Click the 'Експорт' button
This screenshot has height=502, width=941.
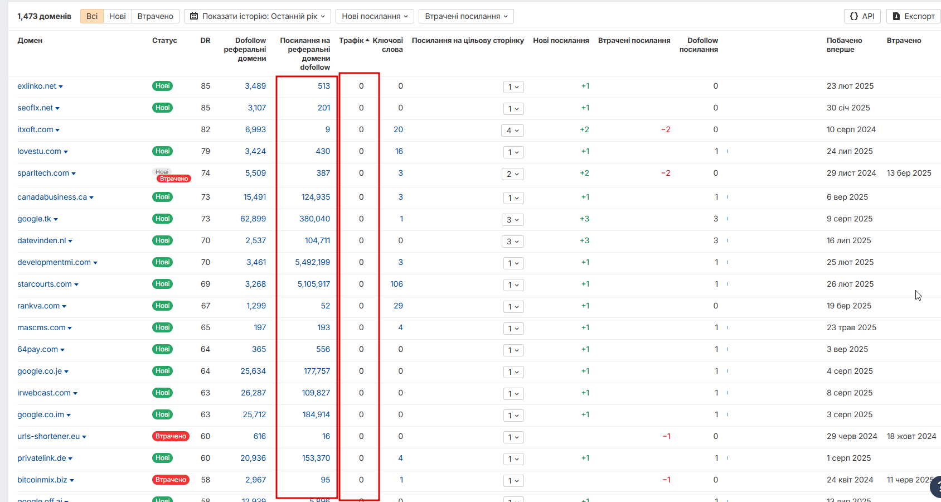914,16
